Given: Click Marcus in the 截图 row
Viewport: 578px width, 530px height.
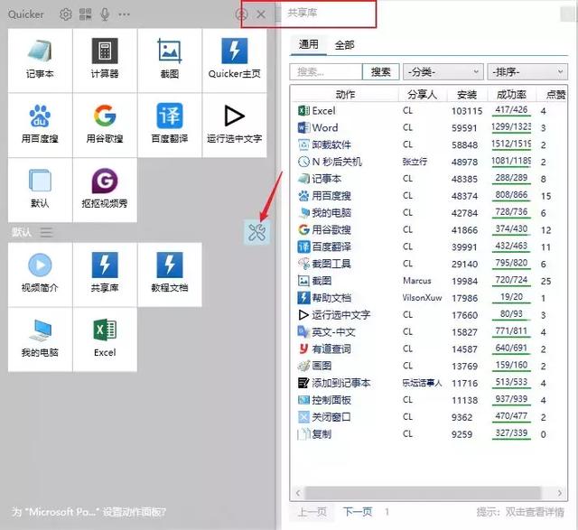Looking at the screenshot, I should pyautogui.click(x=417, y=281).
